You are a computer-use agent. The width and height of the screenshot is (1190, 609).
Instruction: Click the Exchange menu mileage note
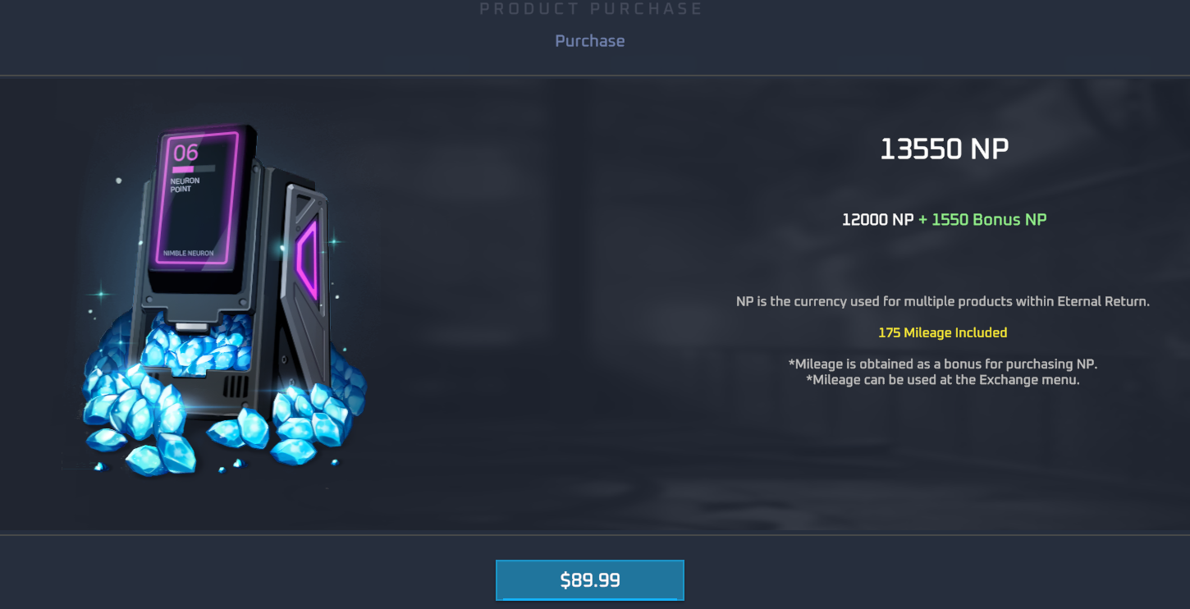(942, 380)
